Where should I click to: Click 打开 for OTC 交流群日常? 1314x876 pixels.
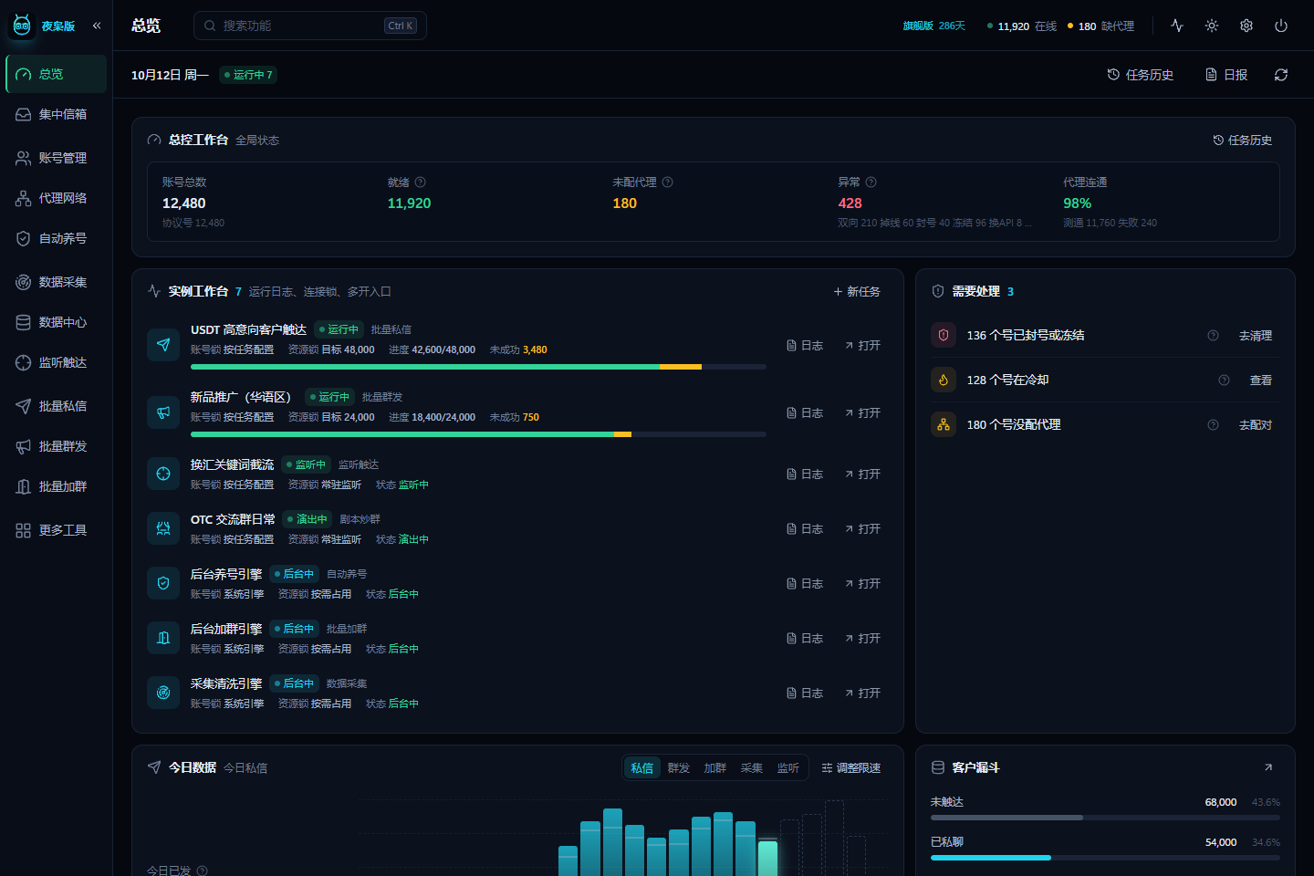863,529
